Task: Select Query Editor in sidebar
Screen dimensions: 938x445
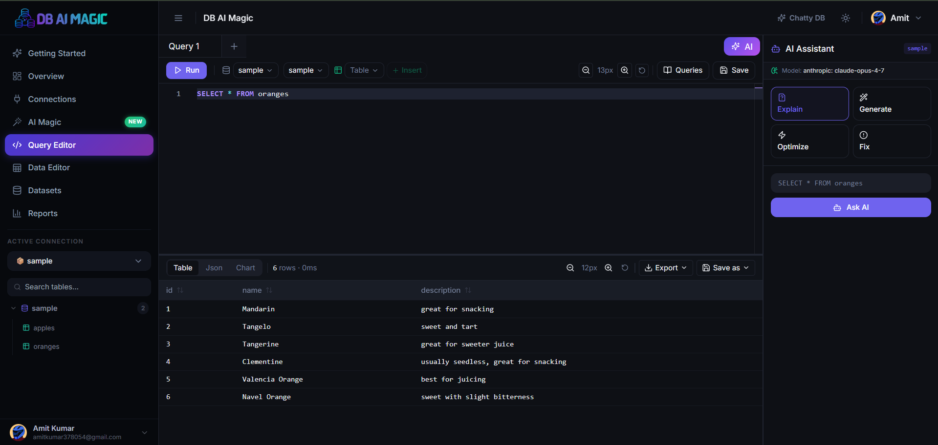Action: [x=79, y=145]
